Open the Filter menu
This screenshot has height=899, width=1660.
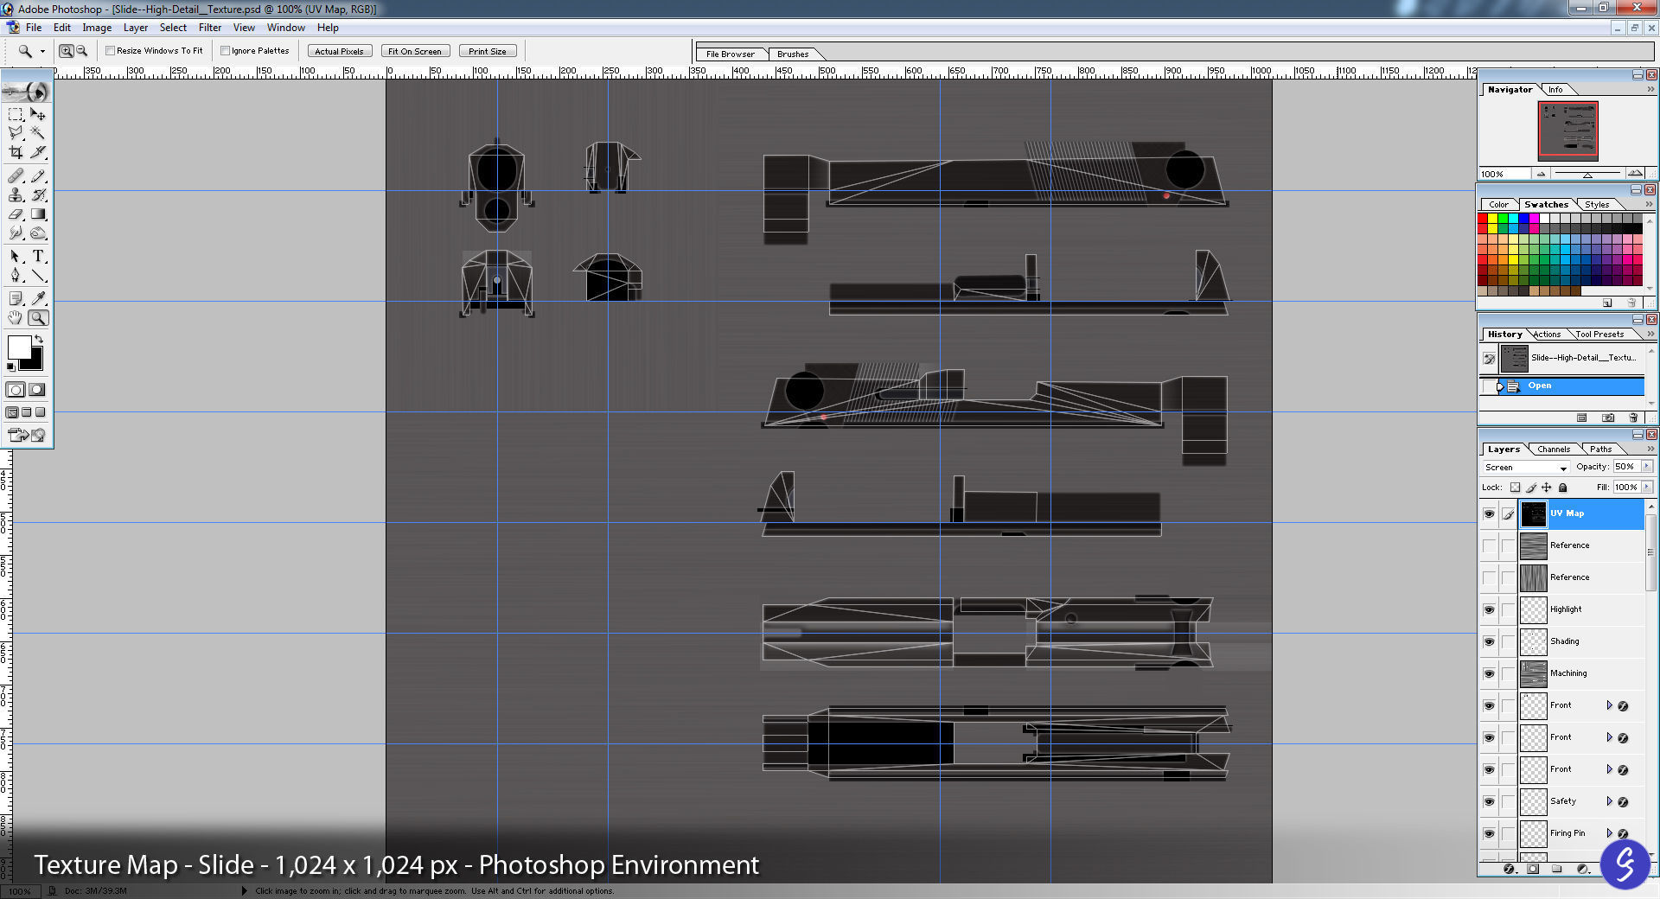(x=210, y=28)
